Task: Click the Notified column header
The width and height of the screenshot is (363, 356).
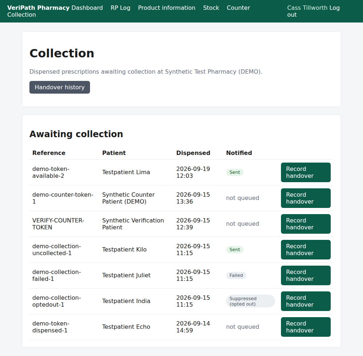Action: (x=239, y=153)
